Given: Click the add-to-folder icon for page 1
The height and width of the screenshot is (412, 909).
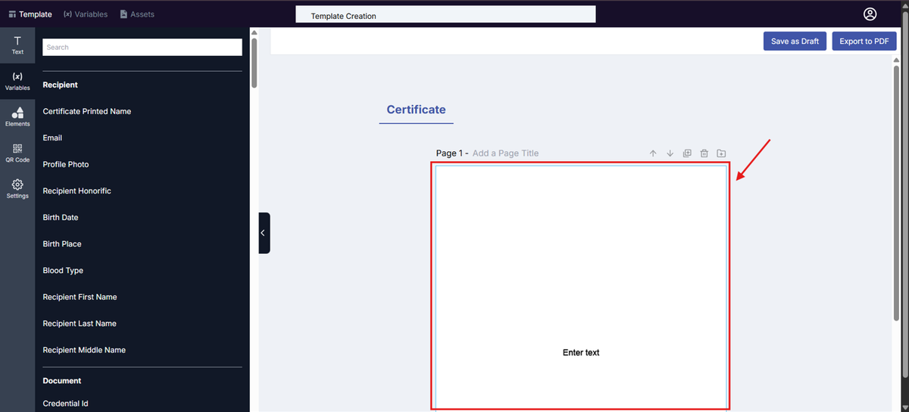Looking at the screenshot, I should pyautogui.click(x=721, y=153).
